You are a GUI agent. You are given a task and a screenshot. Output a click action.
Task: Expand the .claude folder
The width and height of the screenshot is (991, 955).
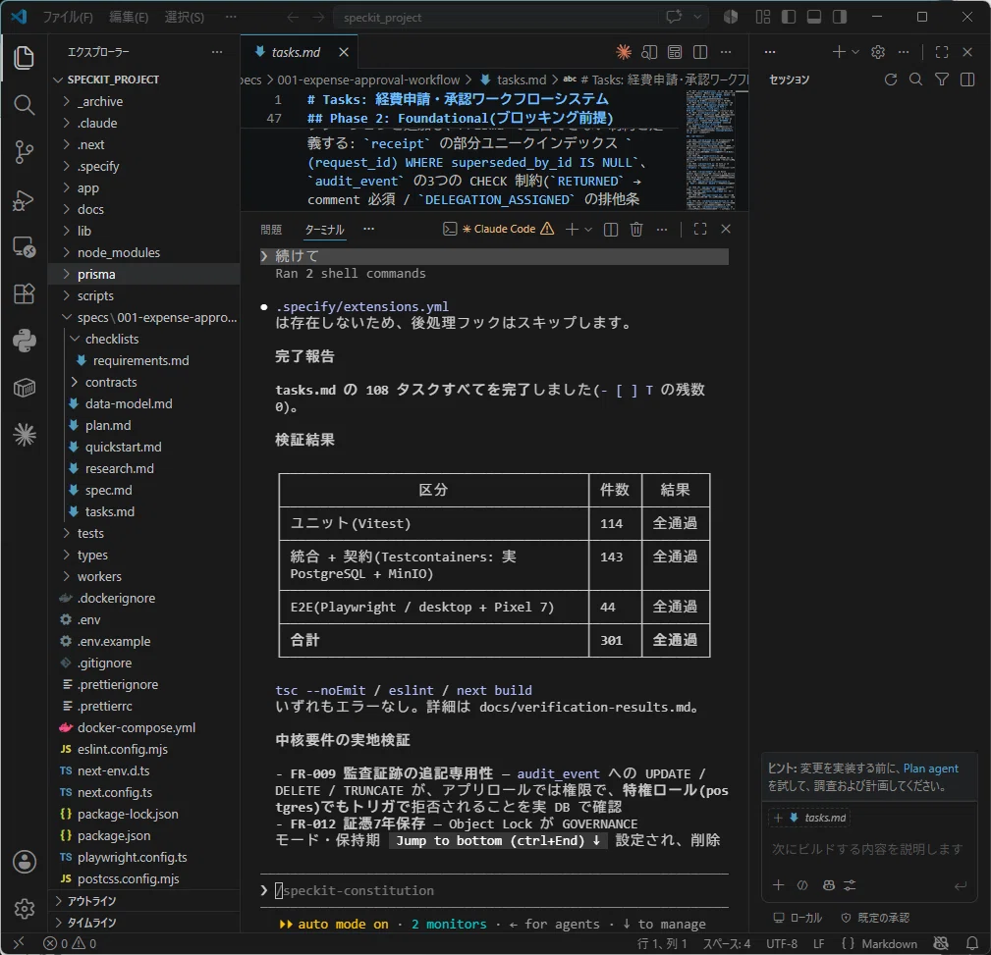point(144,123)
